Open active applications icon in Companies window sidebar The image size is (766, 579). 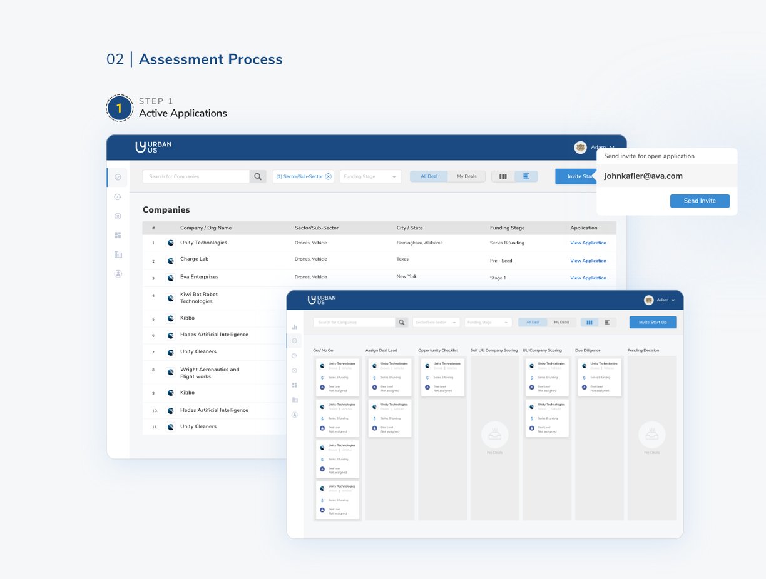pyautogui.click(x=118, y=178)
